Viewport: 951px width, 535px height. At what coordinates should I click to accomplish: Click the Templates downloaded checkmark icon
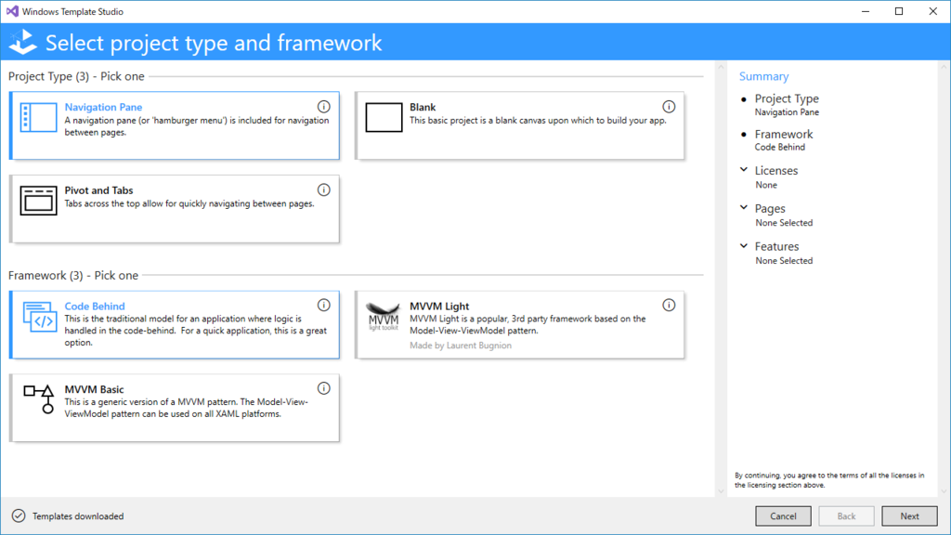[19, 515]
